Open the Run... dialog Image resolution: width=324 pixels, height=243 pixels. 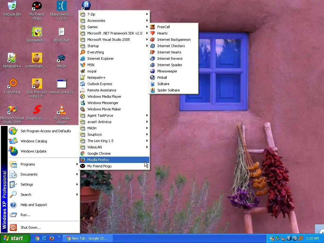(x=44, y=215)
